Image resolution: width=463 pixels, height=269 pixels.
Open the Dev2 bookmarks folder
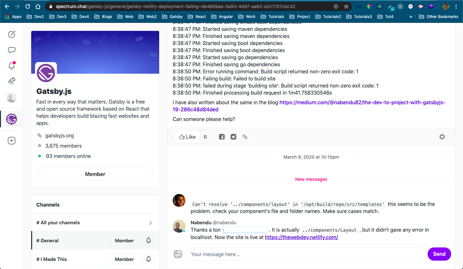35,16
